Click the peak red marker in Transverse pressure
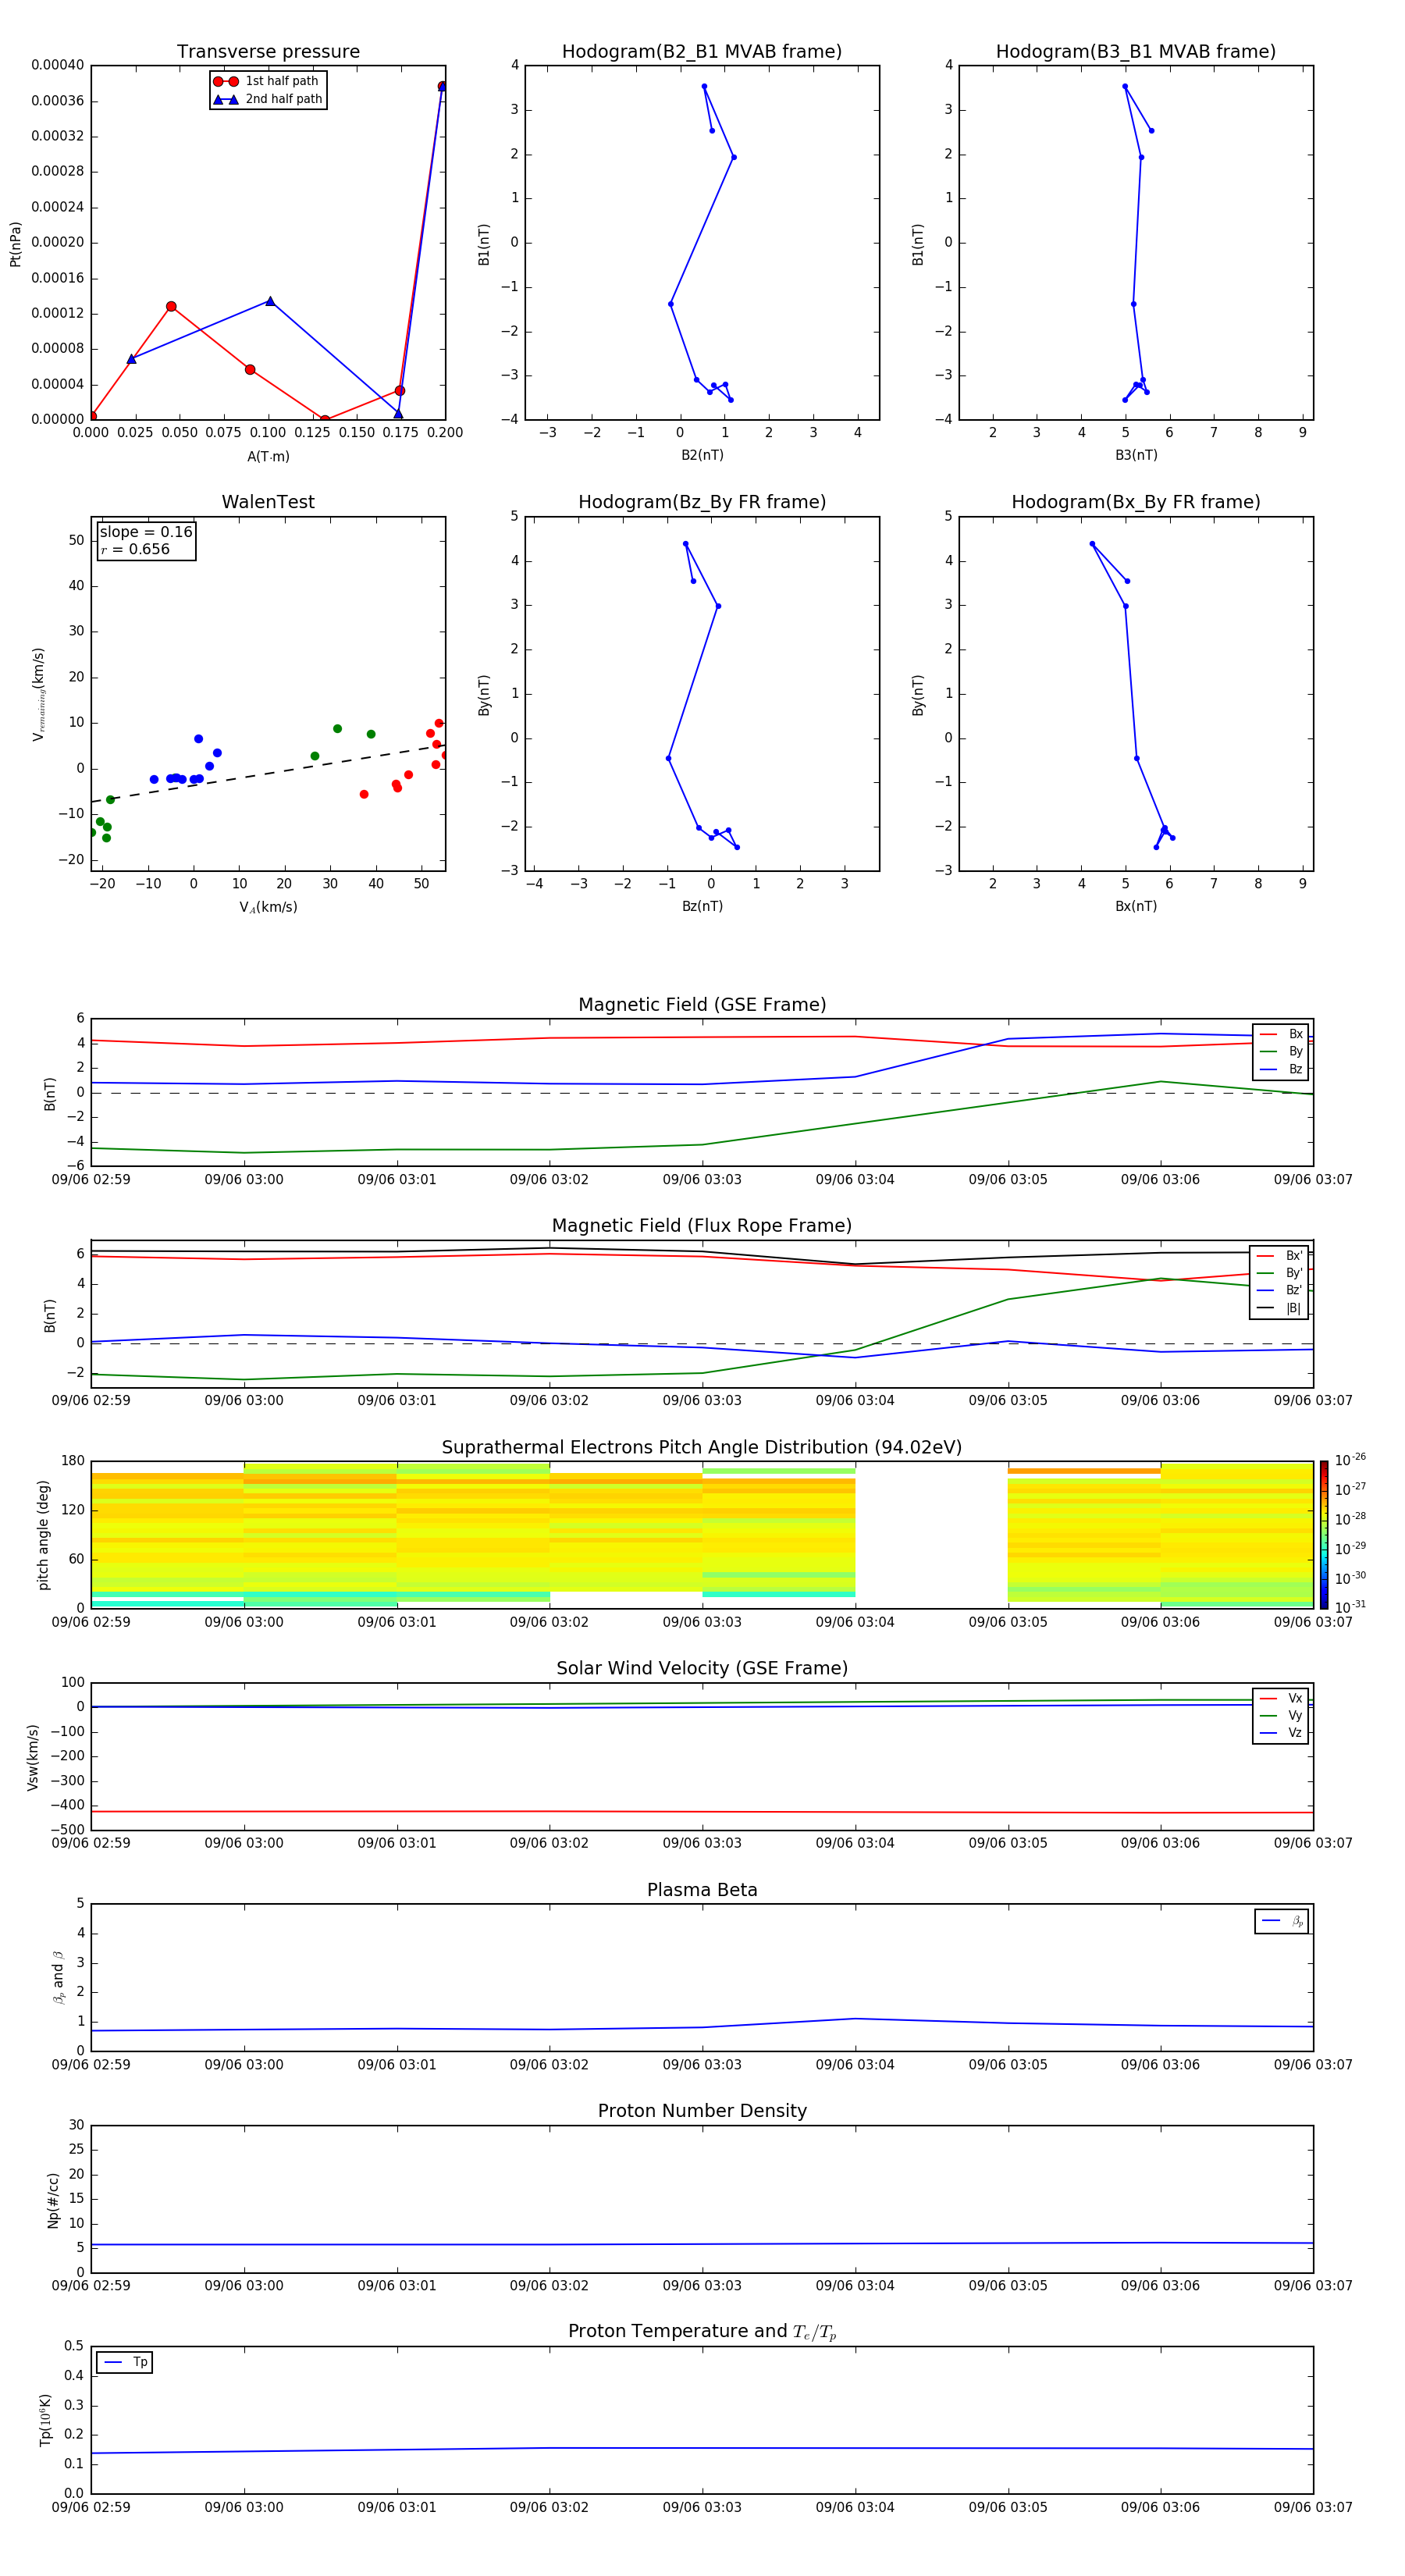 point(442,87)
